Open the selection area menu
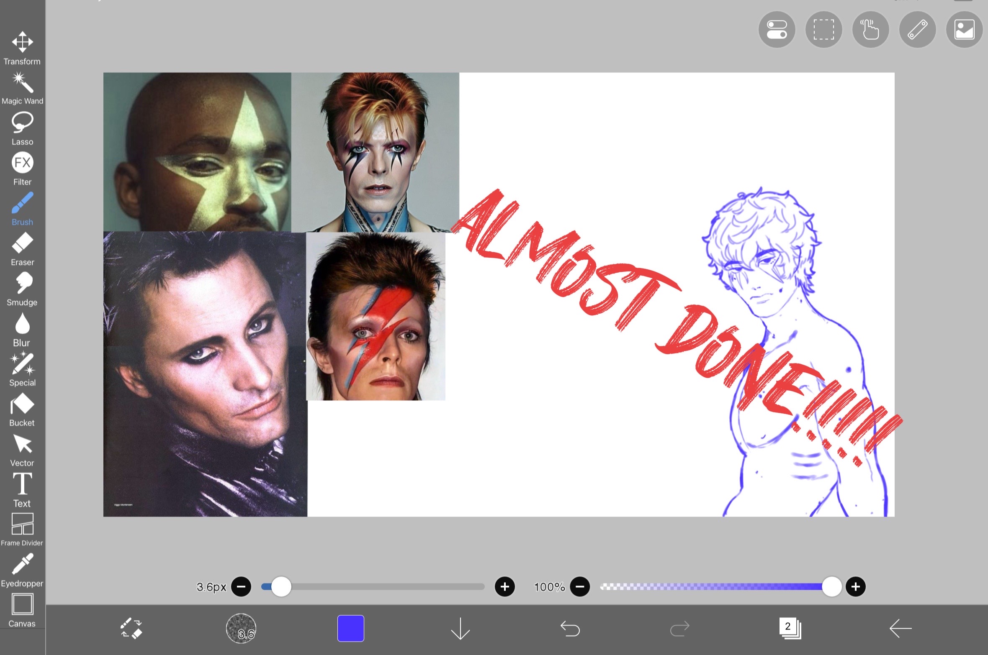 824,30
